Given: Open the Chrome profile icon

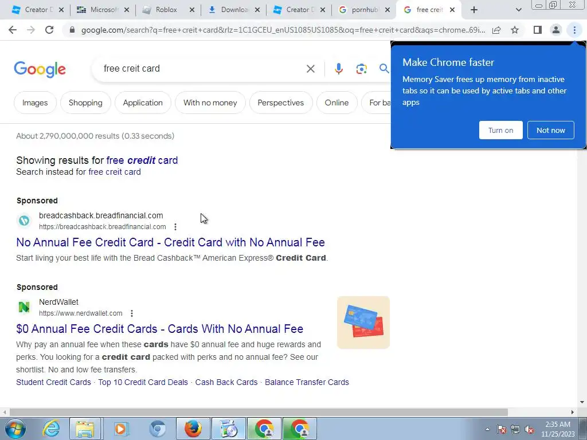Looking at the screenshot, I should coord(556,30).
